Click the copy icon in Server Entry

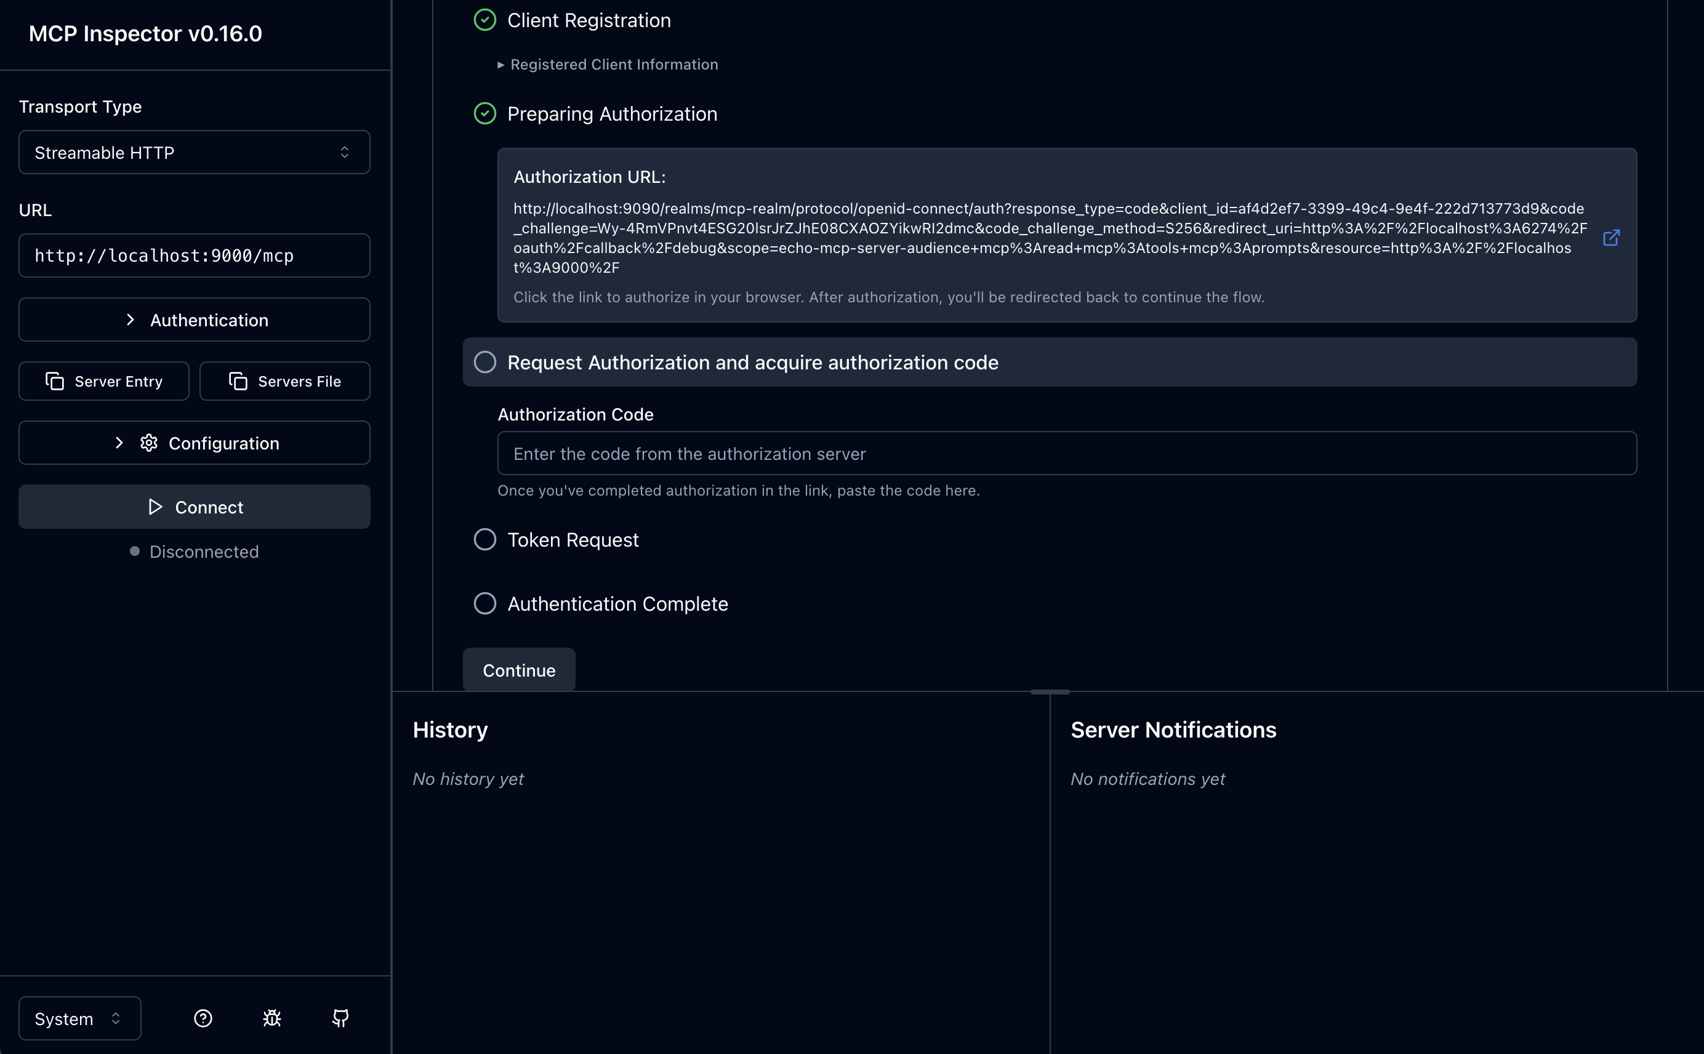pos(54,381)
